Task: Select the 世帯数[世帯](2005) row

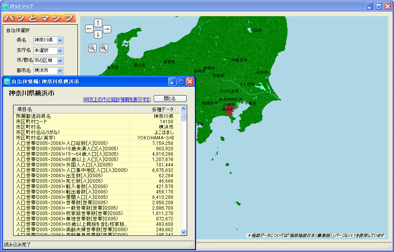Action: [x=97, y=202]
